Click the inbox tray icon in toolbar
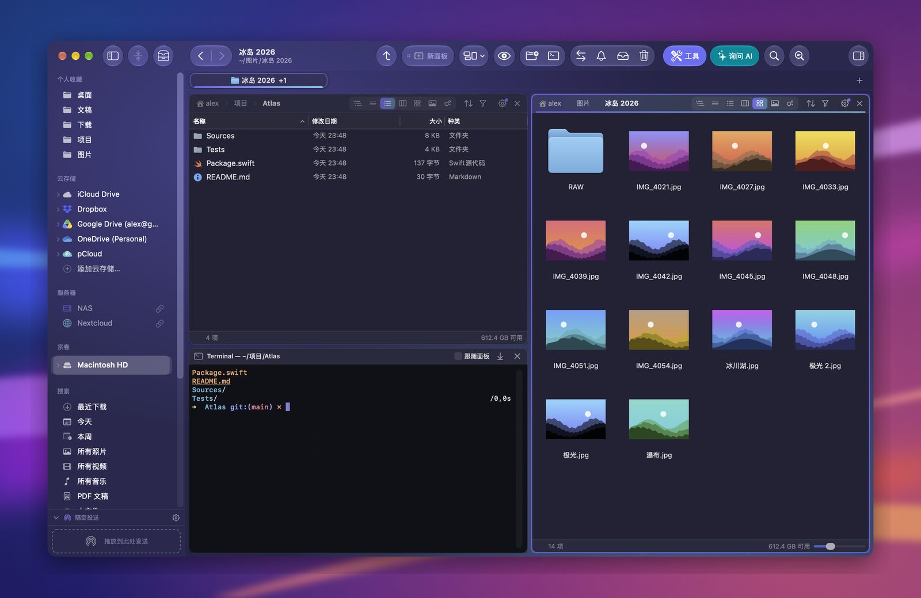Screen dimensions: 921x598 click(x=623, y=56)
